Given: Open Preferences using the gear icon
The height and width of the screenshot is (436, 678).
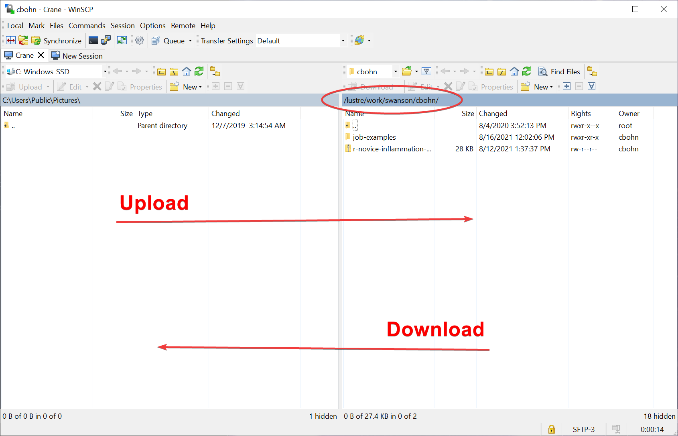Looking at the screenshot, I should (x=140, y=41).
